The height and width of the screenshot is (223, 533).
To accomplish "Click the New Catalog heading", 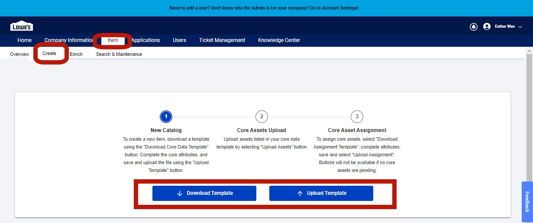I will (x=166, y=130).
